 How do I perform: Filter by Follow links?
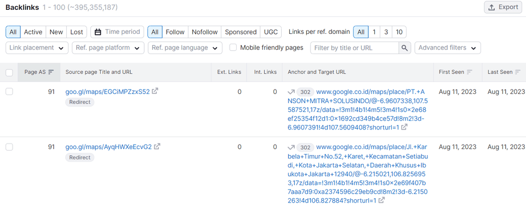click(175, 32)
